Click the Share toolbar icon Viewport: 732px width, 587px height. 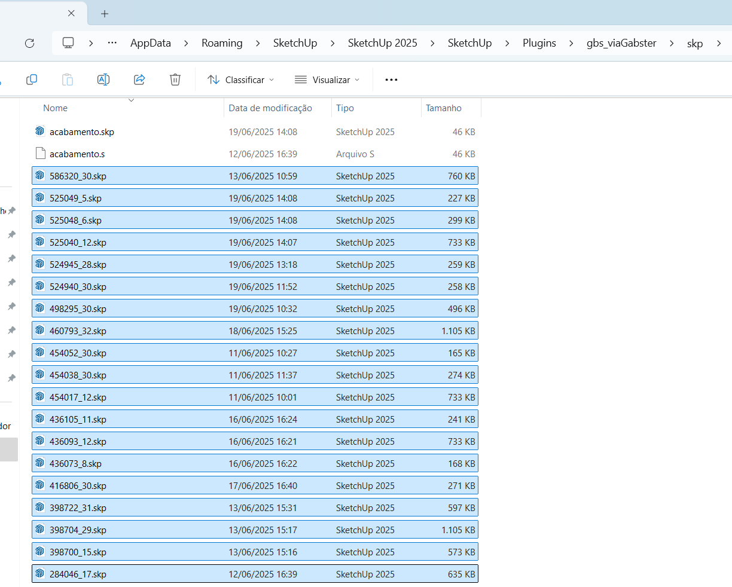click(x=139, y=80)
